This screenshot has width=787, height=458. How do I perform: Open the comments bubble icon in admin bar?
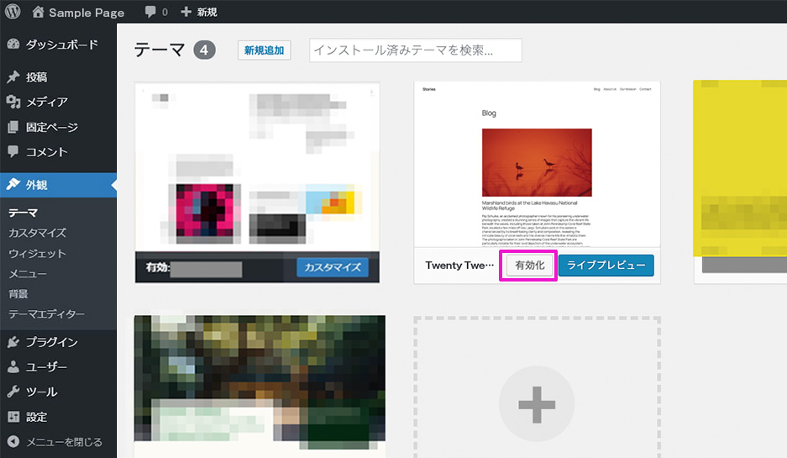[x=150, y=12]
